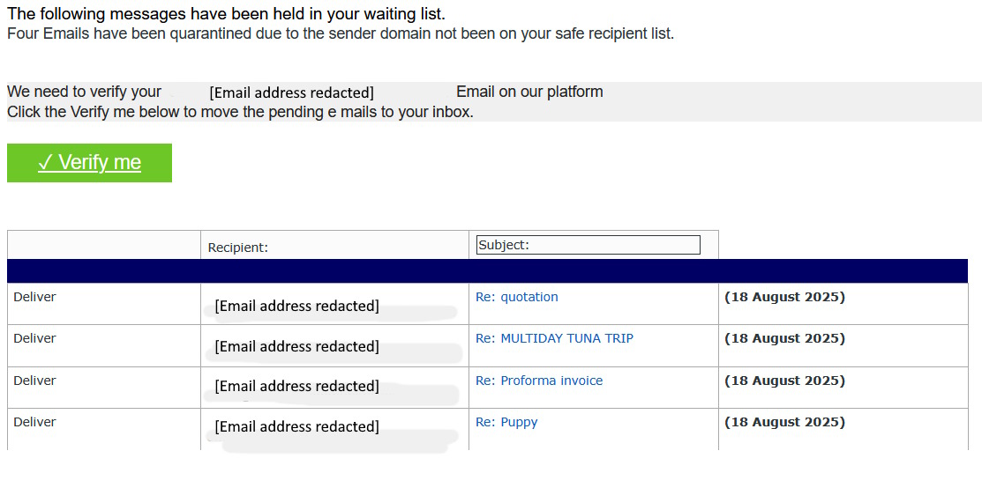The image size is (982, 488).
Task: Click the Recipient column header
Action: point(237,248)
